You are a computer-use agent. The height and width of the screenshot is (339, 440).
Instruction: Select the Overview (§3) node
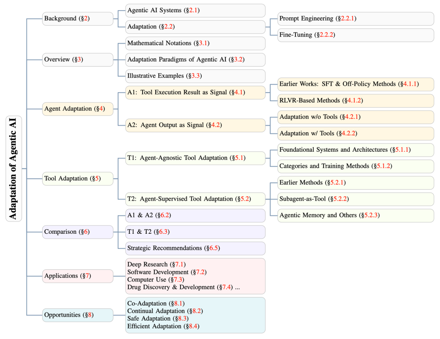[78, 60]
